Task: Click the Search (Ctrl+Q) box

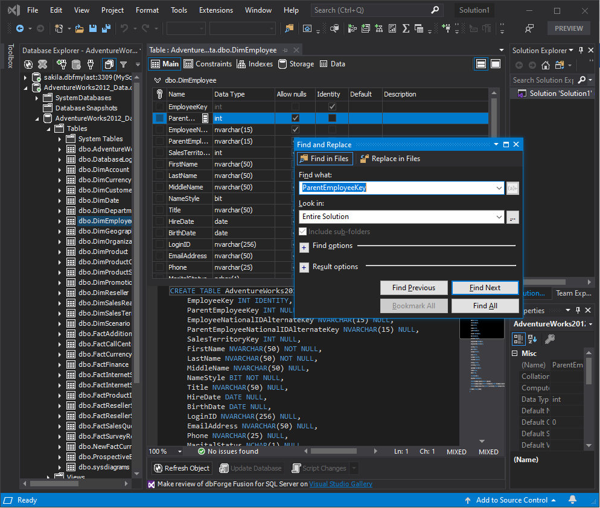Action: [x=377, y=10]
